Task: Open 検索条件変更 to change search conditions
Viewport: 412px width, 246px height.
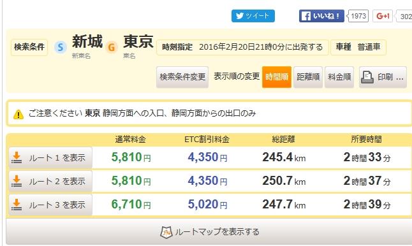Action: pyautogui.click(x=182, y=77)
